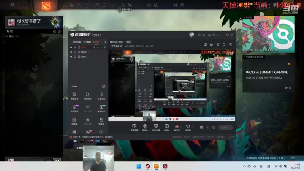Click the circular more icon beside 工具箱

(103, 86)
